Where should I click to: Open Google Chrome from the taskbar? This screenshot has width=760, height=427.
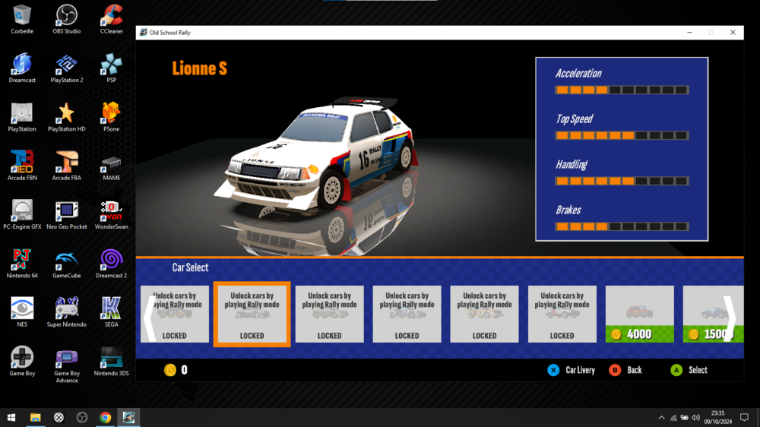(x=106, y=417)
